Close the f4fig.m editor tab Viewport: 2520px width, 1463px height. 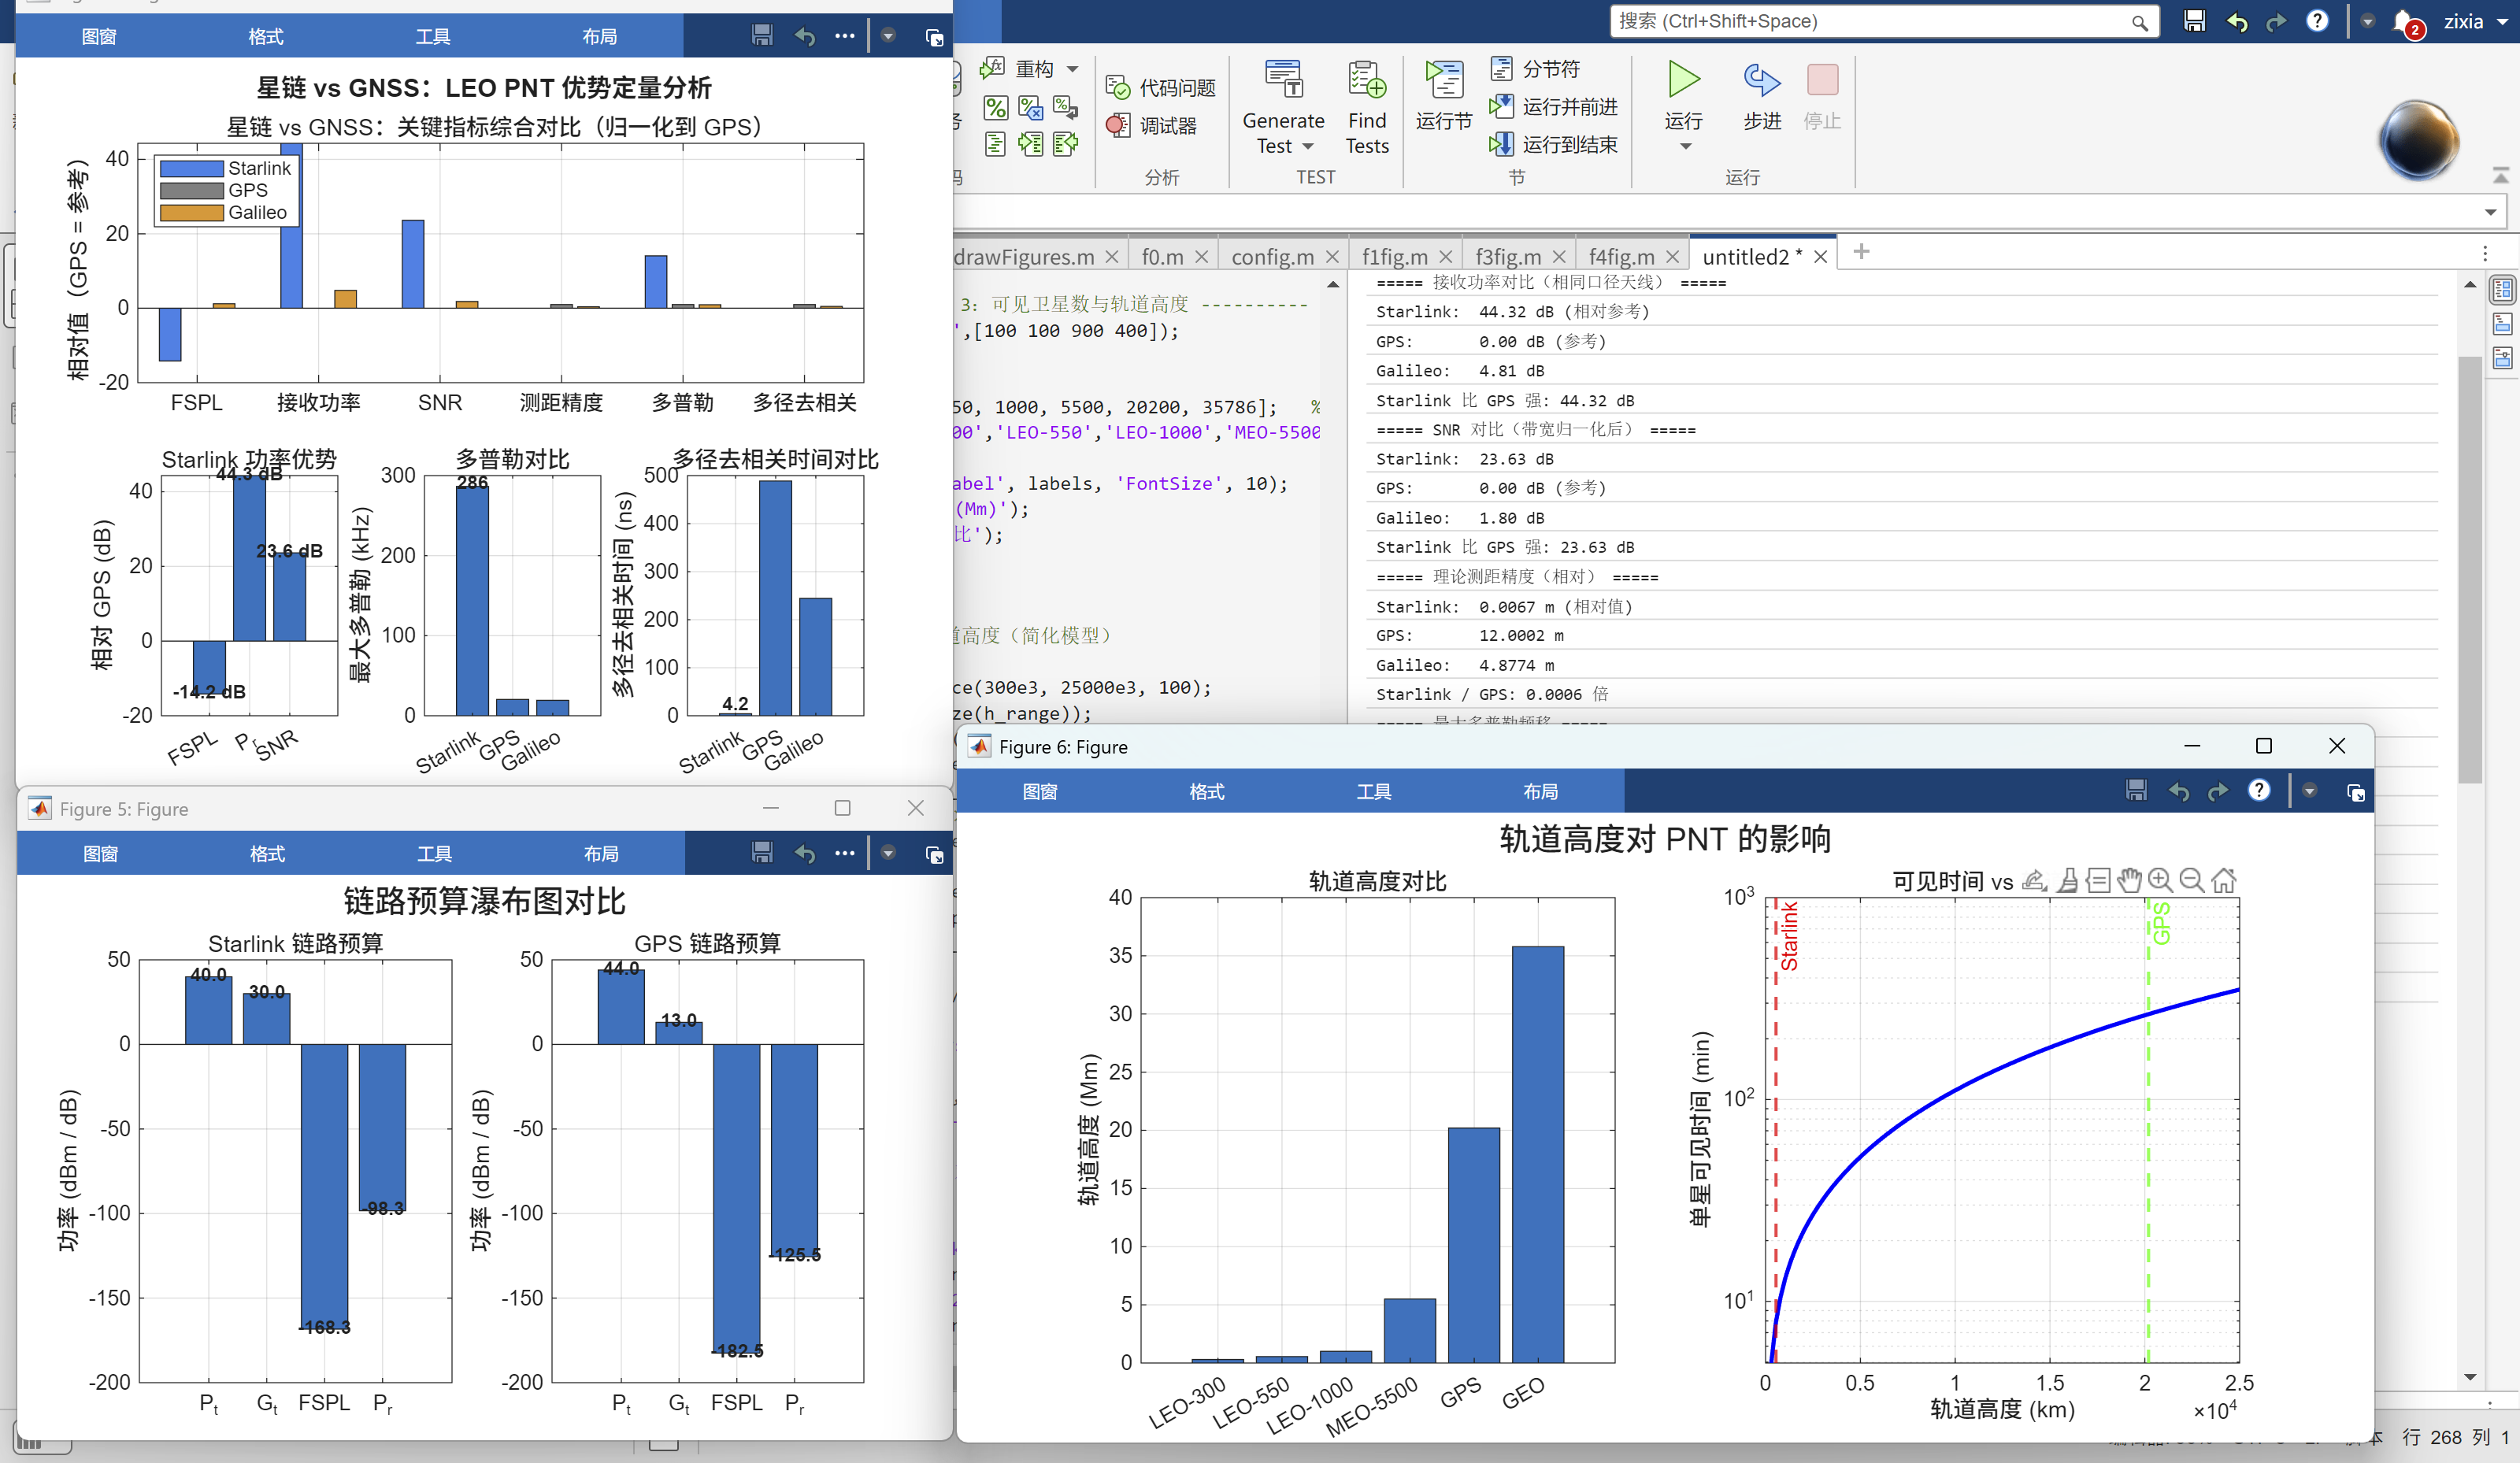click(1672, 257)
